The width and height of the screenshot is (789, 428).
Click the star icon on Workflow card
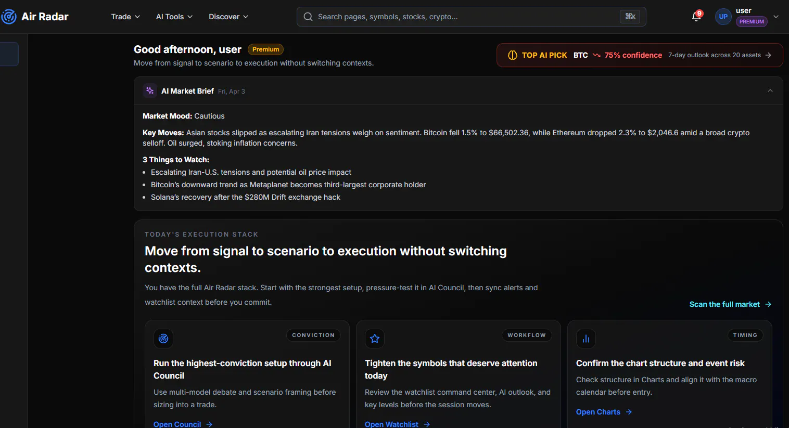[375, 339]
